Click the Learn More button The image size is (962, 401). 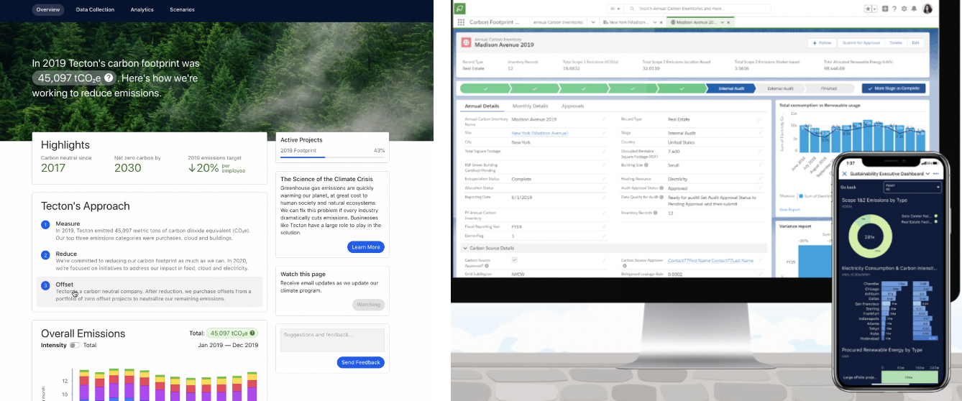tap(366, 247)
